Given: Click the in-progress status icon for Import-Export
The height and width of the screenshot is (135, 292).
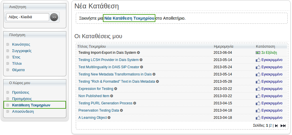Looking at the screenshot, I should 258,53.
